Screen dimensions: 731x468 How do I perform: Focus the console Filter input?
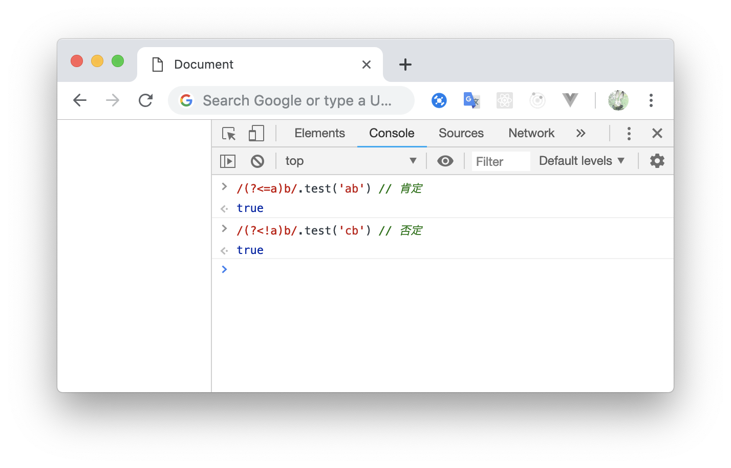point(500,162)
